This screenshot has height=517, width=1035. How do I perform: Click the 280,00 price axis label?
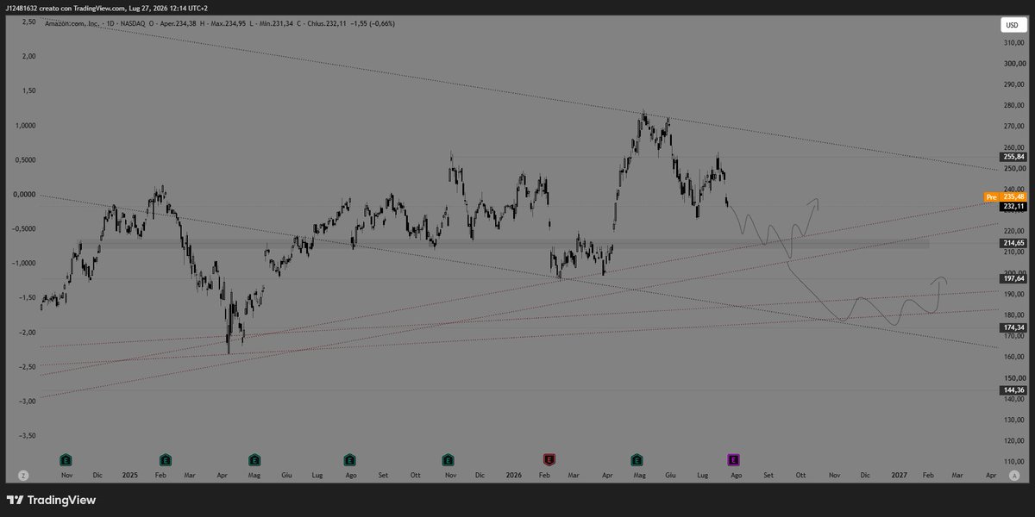point(1013,105)
